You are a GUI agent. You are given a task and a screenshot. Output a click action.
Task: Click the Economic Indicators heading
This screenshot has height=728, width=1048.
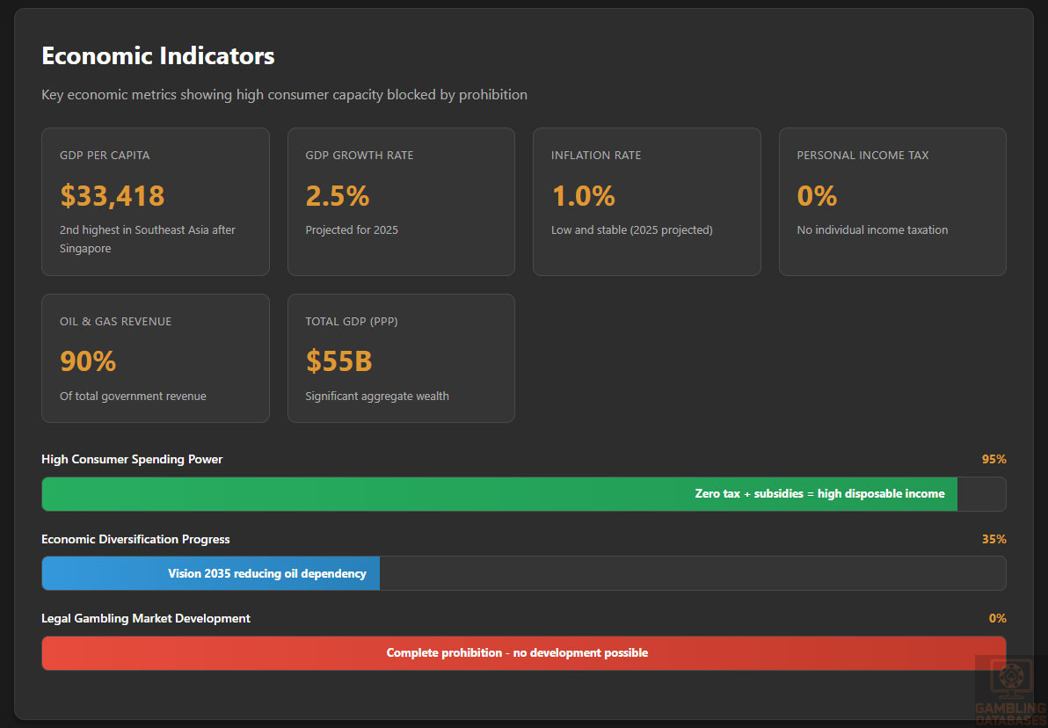158,56
